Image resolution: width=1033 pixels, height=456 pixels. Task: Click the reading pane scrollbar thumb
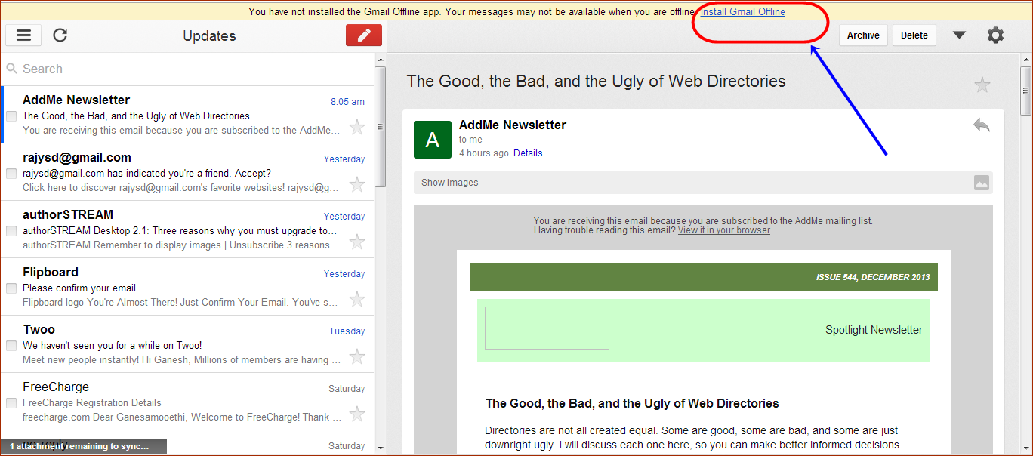[x=1026, y=91]
